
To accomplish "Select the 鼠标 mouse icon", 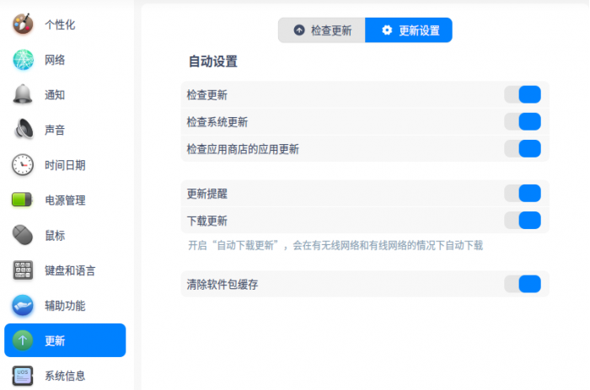I will [x=23, y=235].
